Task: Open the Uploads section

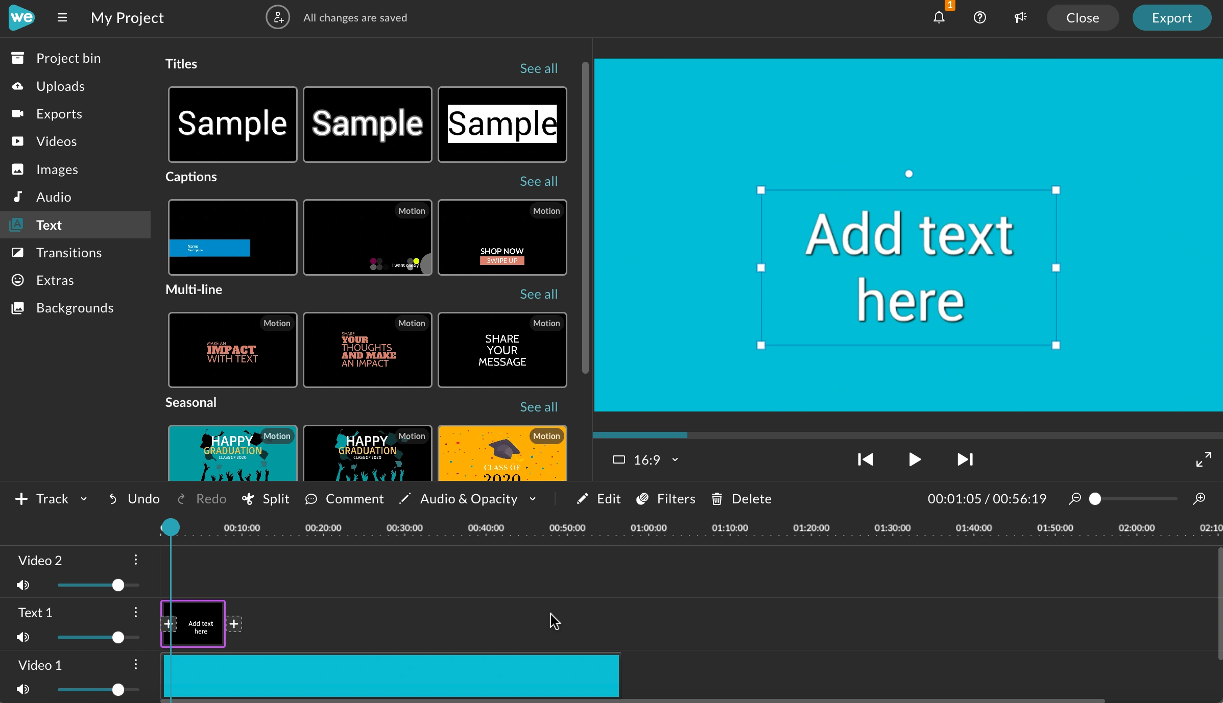Action: point(76,86)
